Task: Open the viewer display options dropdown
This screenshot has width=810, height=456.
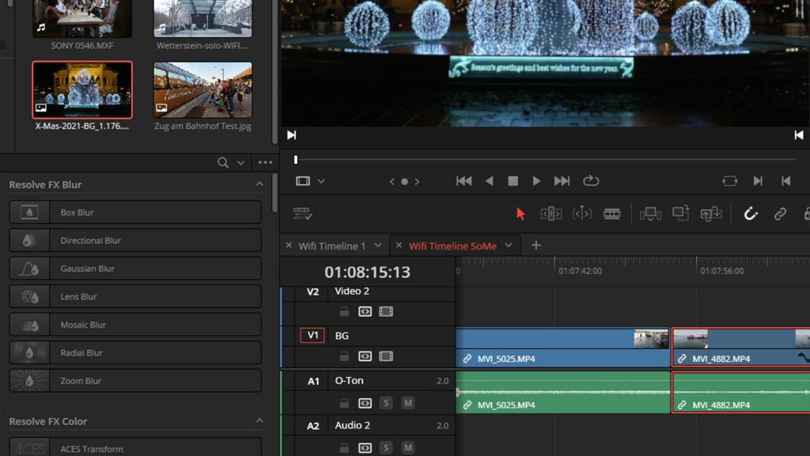Action: tap(321, 180)
